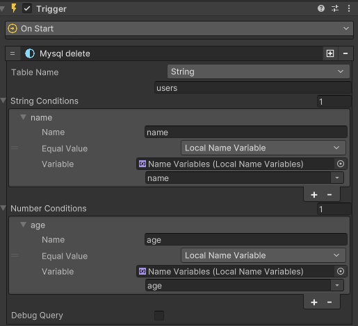Click the add instruction icon beside Mysql delete

[x=330, y=53]
